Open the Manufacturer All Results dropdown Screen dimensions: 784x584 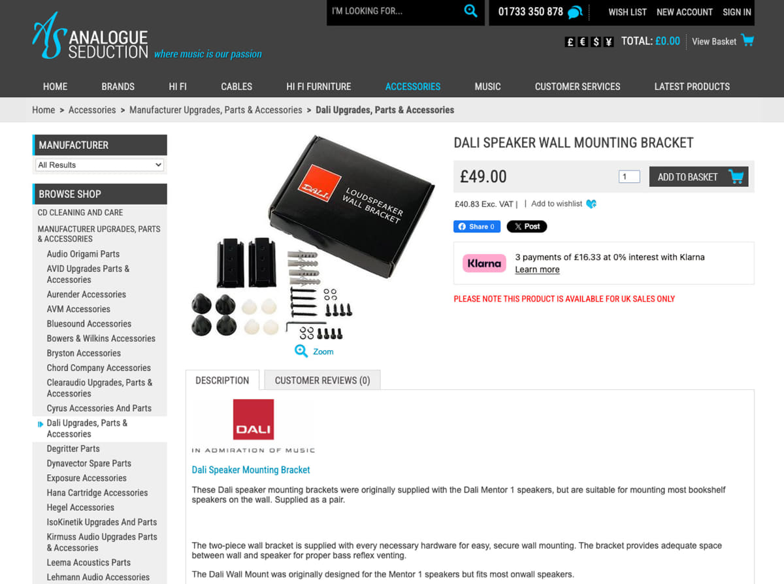(x=99, y=165)
